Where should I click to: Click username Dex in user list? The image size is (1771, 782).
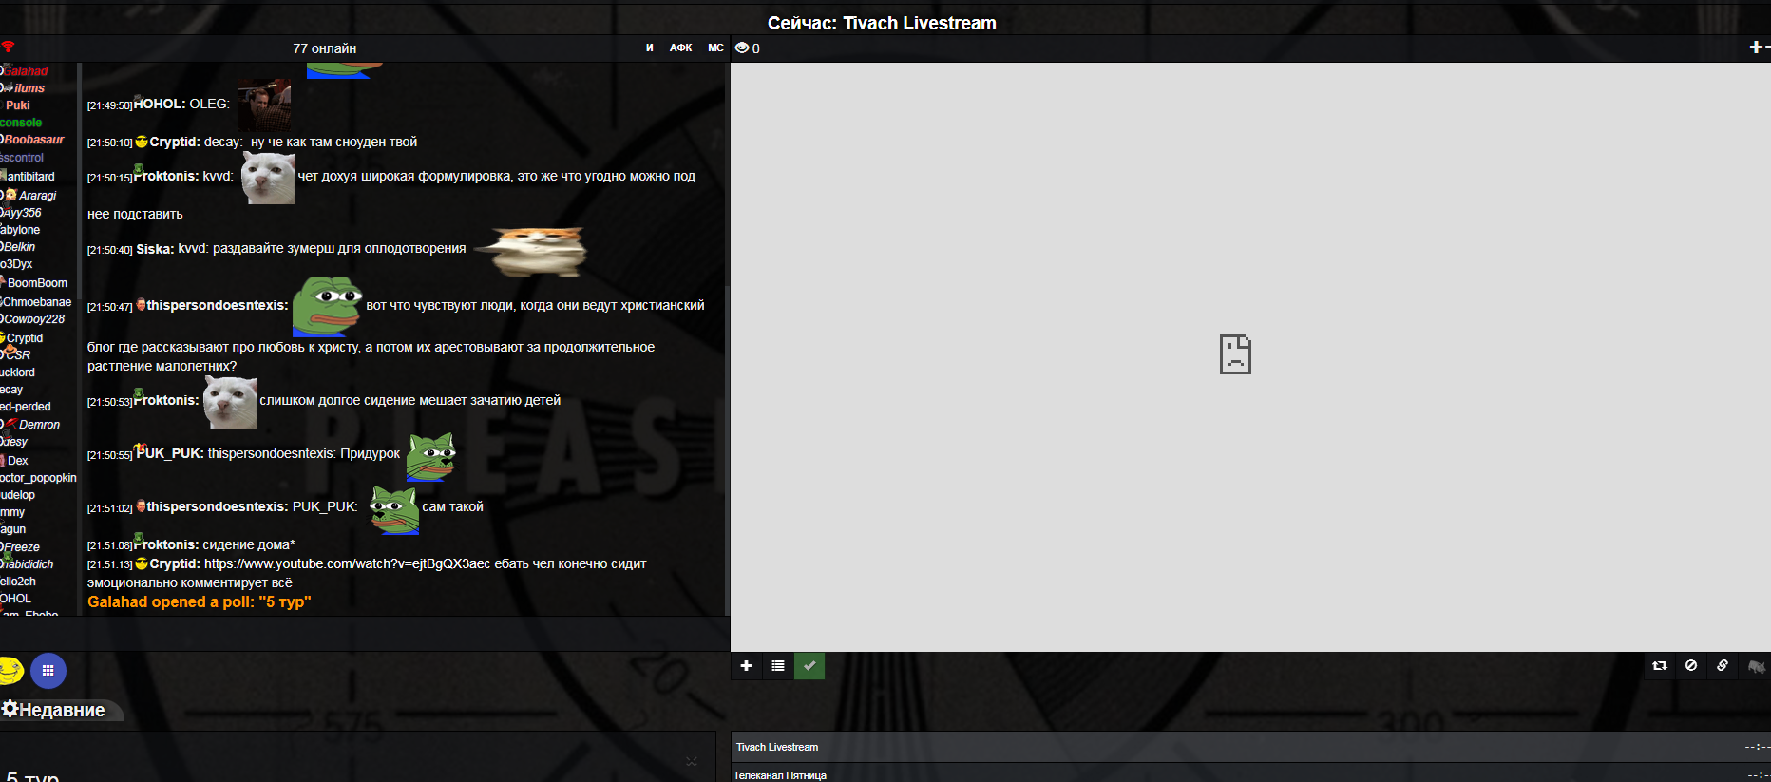coord(18,461)
